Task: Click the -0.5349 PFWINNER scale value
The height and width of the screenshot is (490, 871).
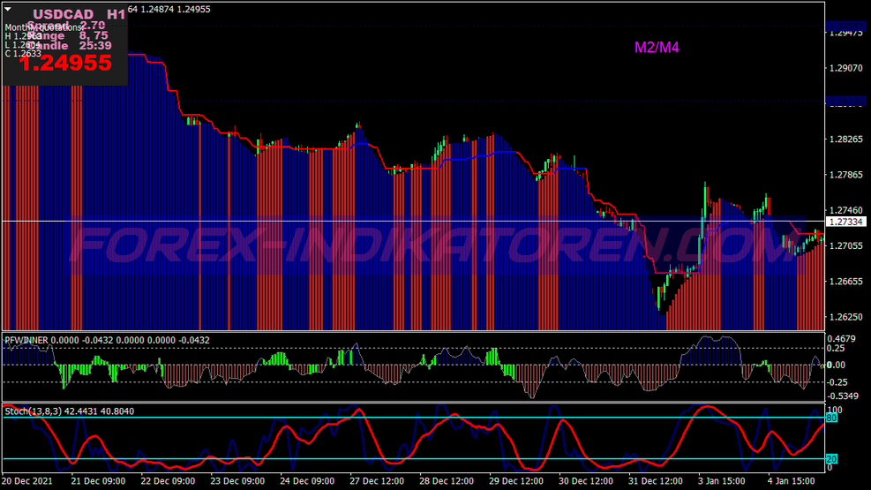Action: (x=842, y=396)
